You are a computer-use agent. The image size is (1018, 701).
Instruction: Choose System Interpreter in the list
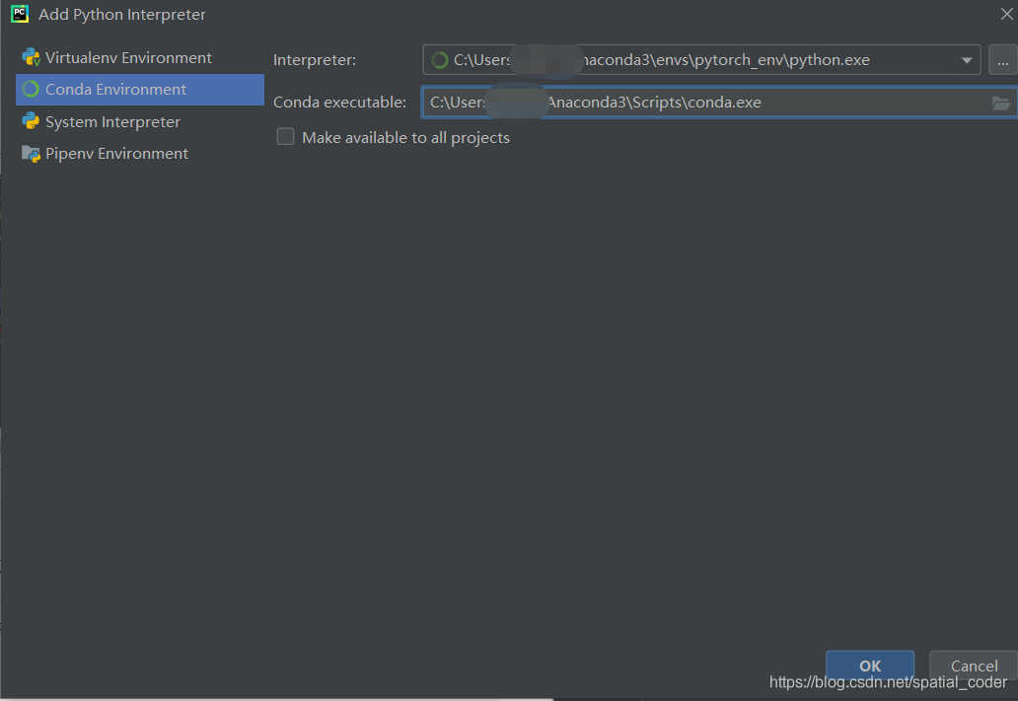[x=140, y=121]
